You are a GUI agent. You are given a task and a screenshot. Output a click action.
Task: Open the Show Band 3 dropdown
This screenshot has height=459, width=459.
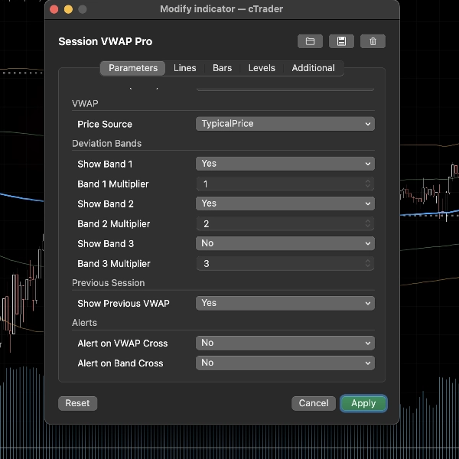[x=285, y=243]
